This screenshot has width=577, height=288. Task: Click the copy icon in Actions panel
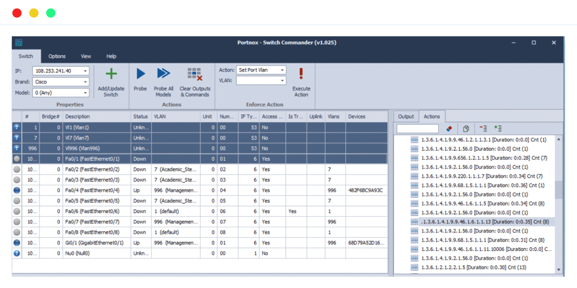tap(465, 128)
